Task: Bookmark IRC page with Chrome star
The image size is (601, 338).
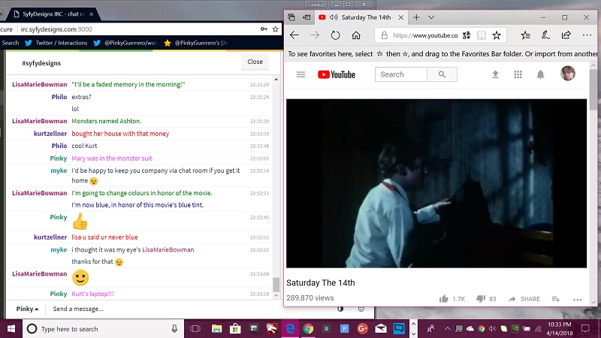Action: pyautogui.click(x=275, y=29)
